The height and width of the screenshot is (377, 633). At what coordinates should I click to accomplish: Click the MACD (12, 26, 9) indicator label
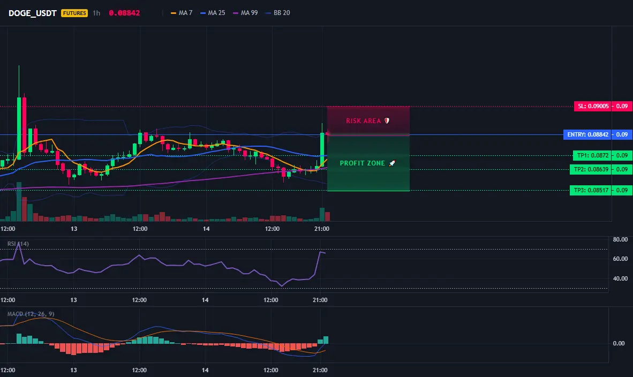coord(31,314)
